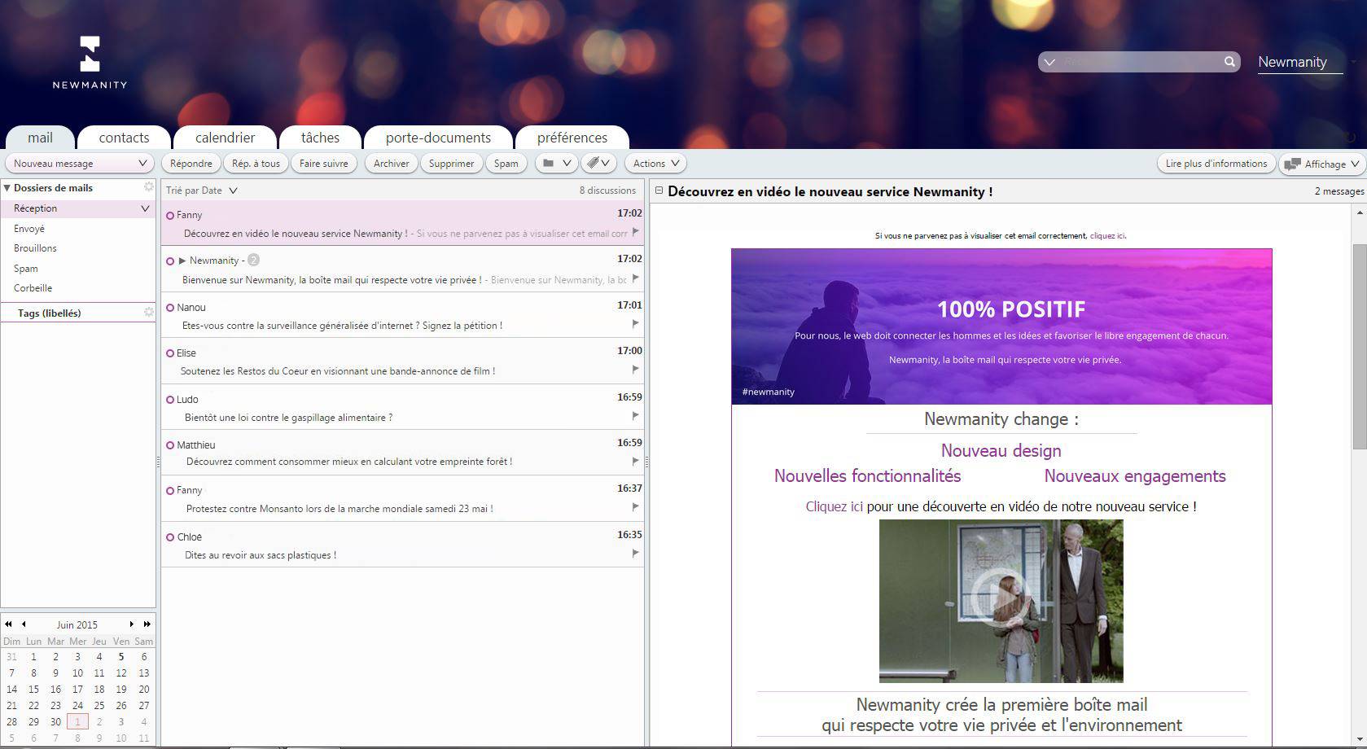Click the Newmanity logo
Image resolution: width=1367 pixels, height=749 pixels.
click(90, 62)
